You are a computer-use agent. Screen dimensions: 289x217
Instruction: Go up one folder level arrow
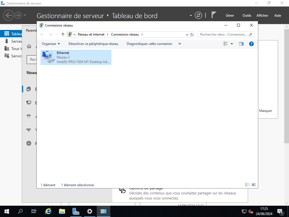pos(63,34)
